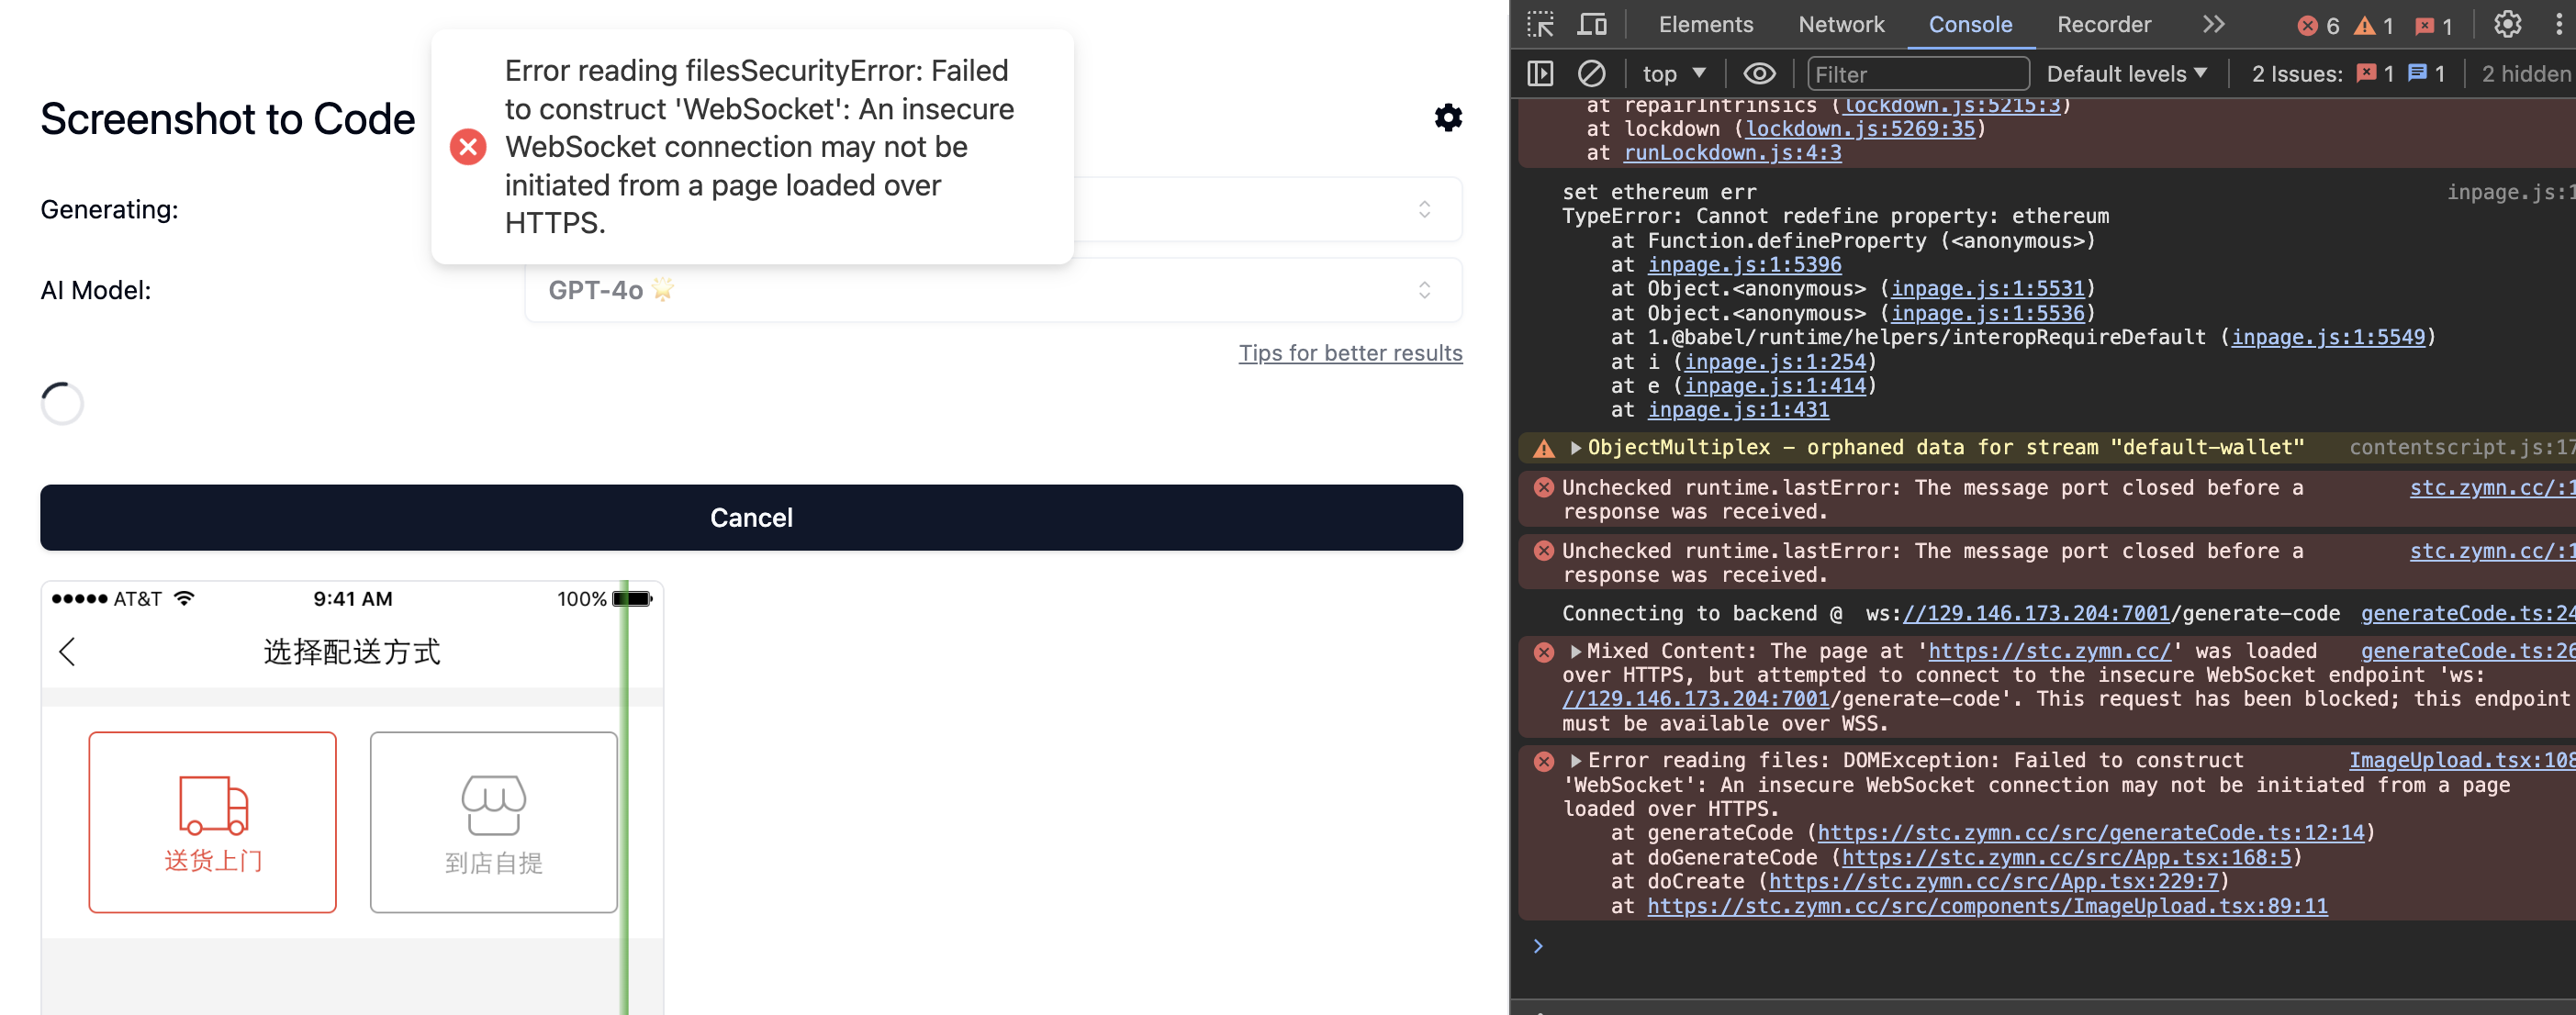Click the '2 hidden' messages indicator
This screenshot has height=1015, width=2576.
(x=2525, y=74)
